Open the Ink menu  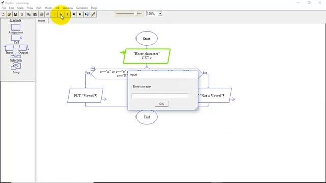coord(57,8)
